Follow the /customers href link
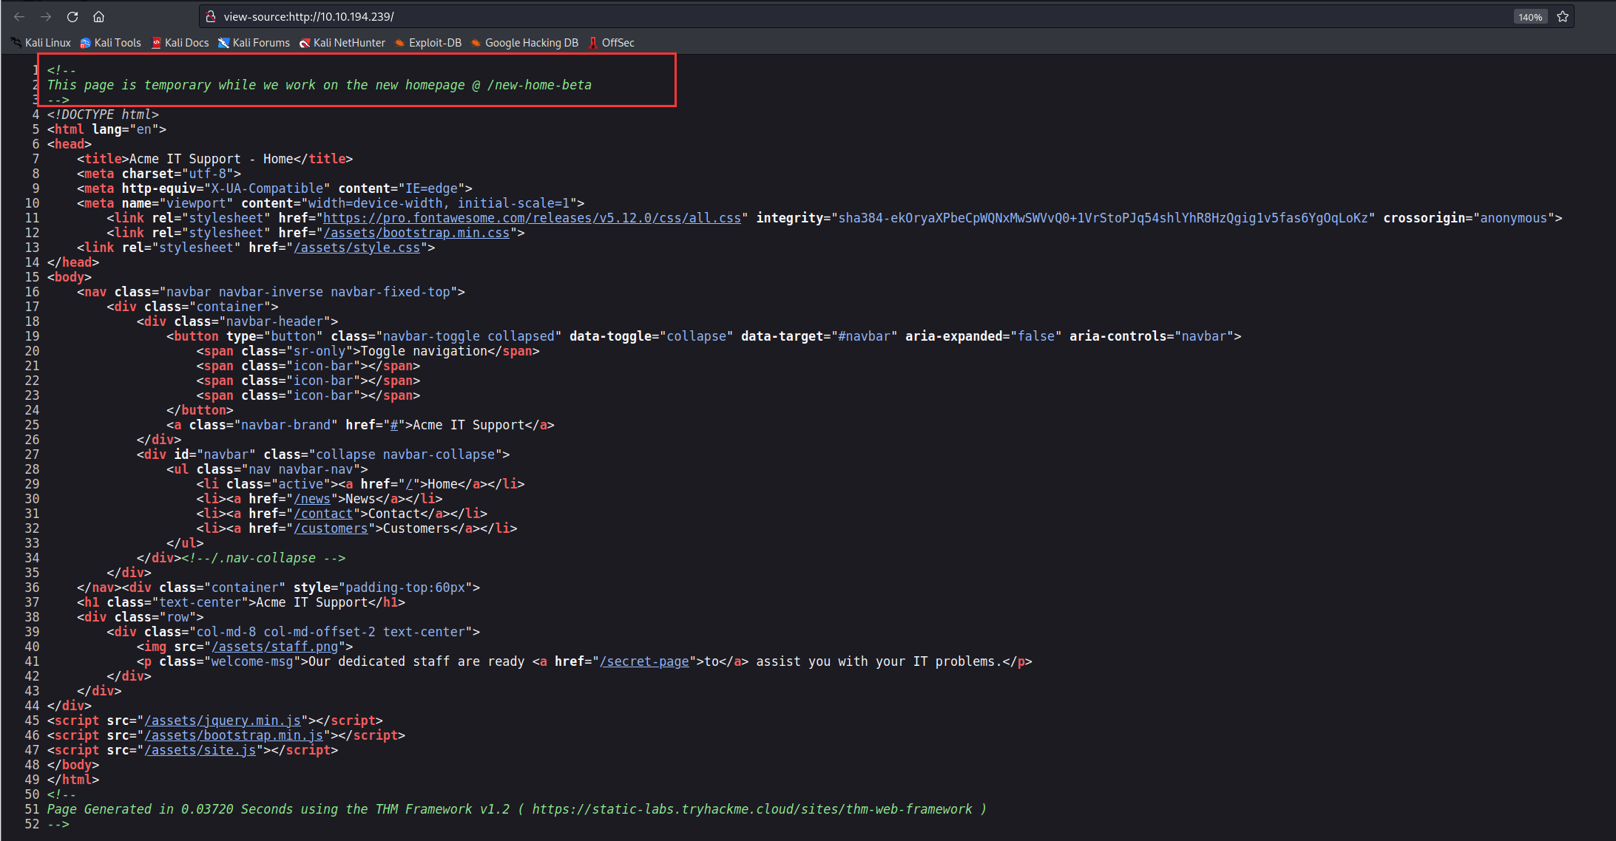The image size is (1616, 841). tap(331, 528)
